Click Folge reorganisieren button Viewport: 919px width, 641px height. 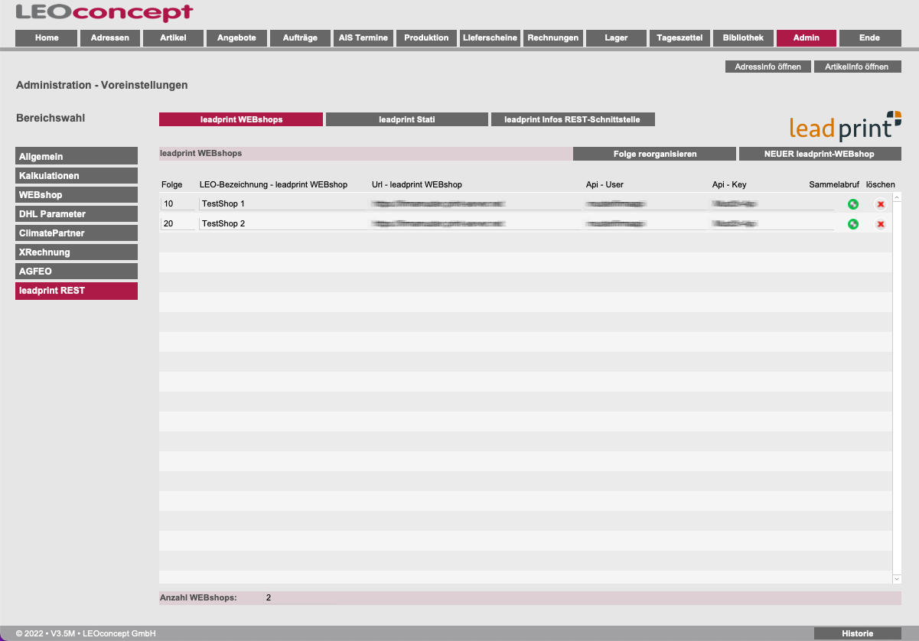pyautogui.click(x=655, y=154)
